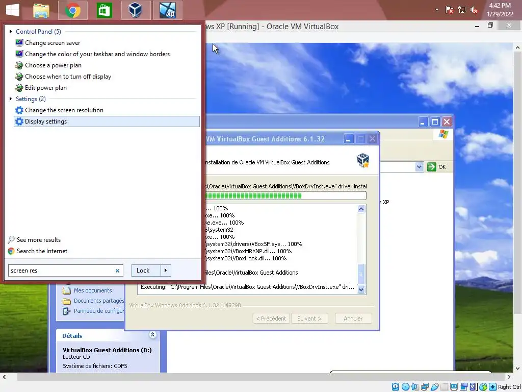Open the Display settings result
Viewport: 522px width, 392px height.
[107, 121]
